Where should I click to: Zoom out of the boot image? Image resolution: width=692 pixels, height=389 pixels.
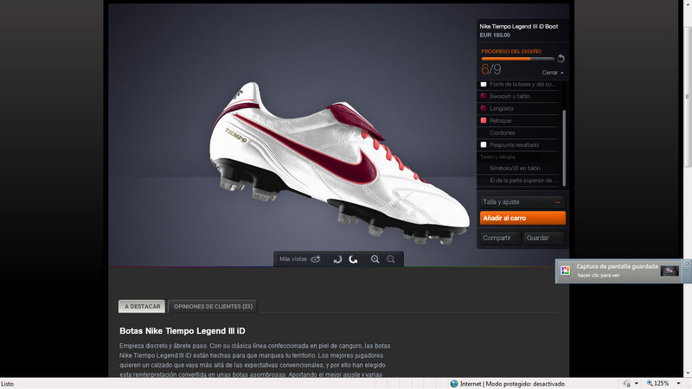[391, 259]
